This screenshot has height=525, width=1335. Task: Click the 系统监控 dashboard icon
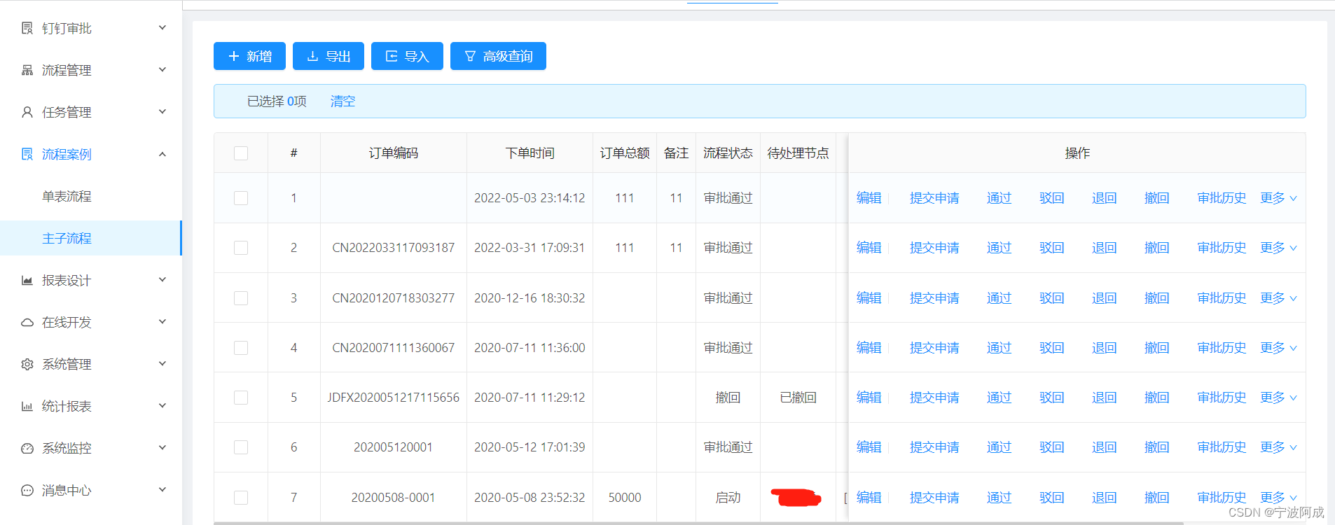click(x=27, y=448)
